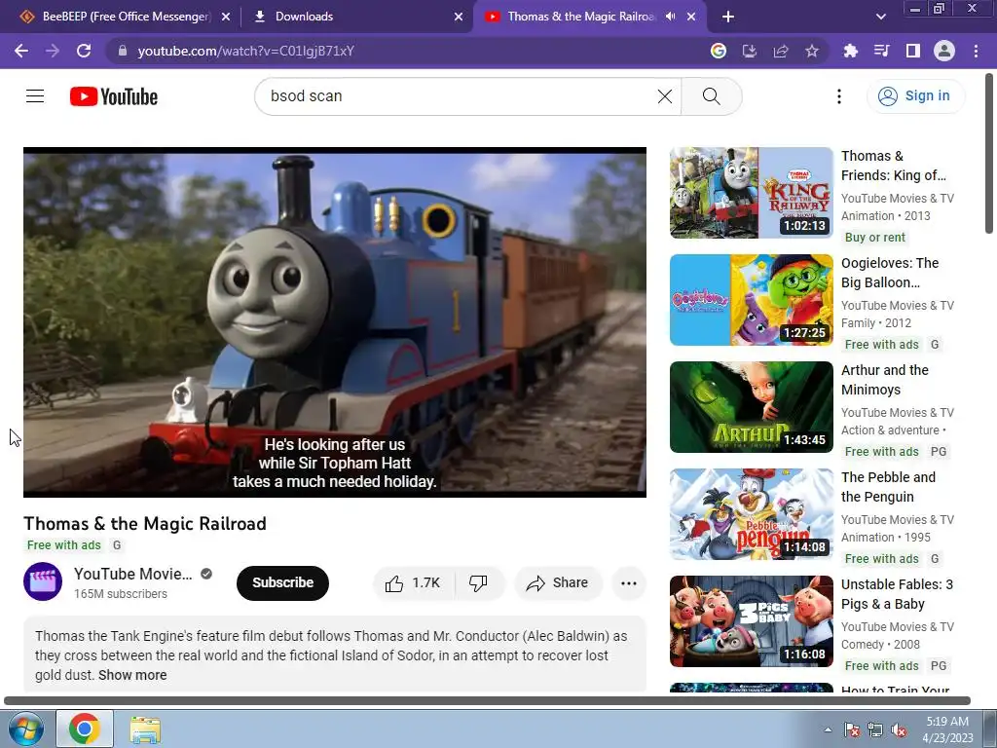Image resolution: width=997 pixels, height=748 pixels.
Task: Click the share this page icon
Action: pyautogui.click(x=781, y=51)
